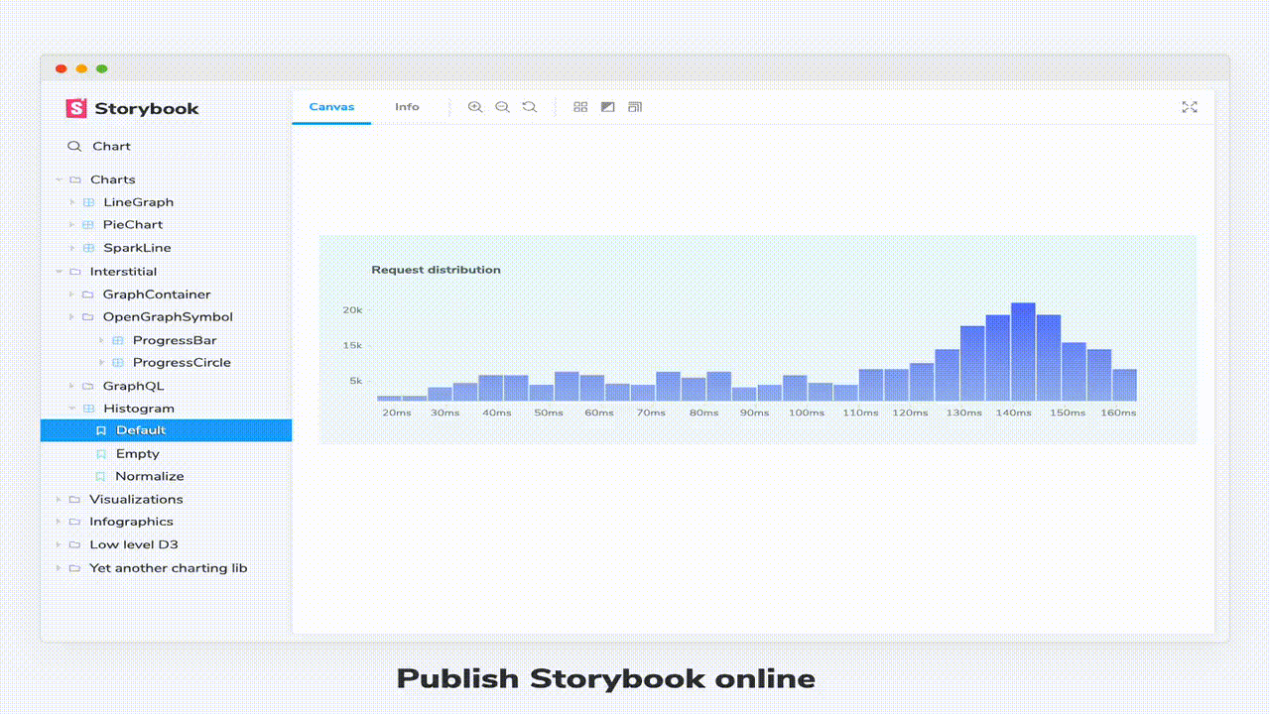Click the Visualizations folder icon
The image size is (1270, 714).
tap(75, 500)
